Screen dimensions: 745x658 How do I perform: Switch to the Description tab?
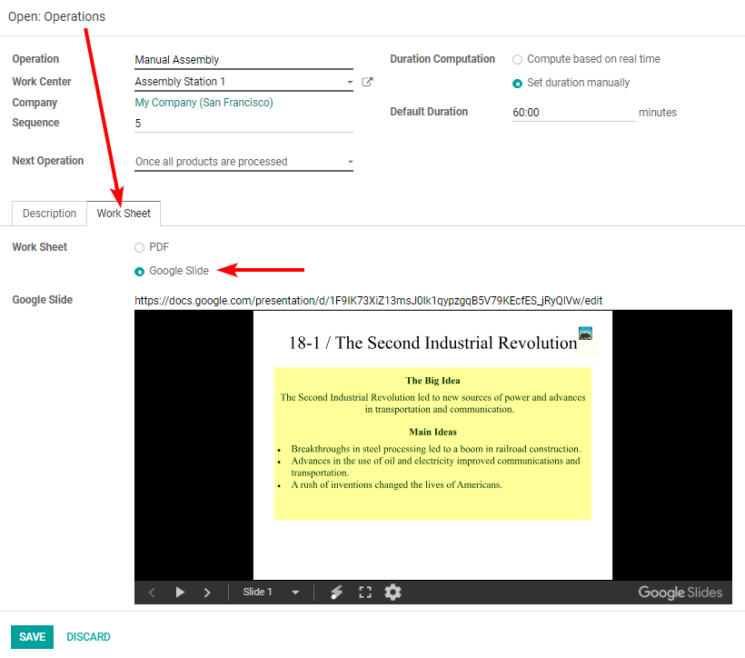(48, 213)
